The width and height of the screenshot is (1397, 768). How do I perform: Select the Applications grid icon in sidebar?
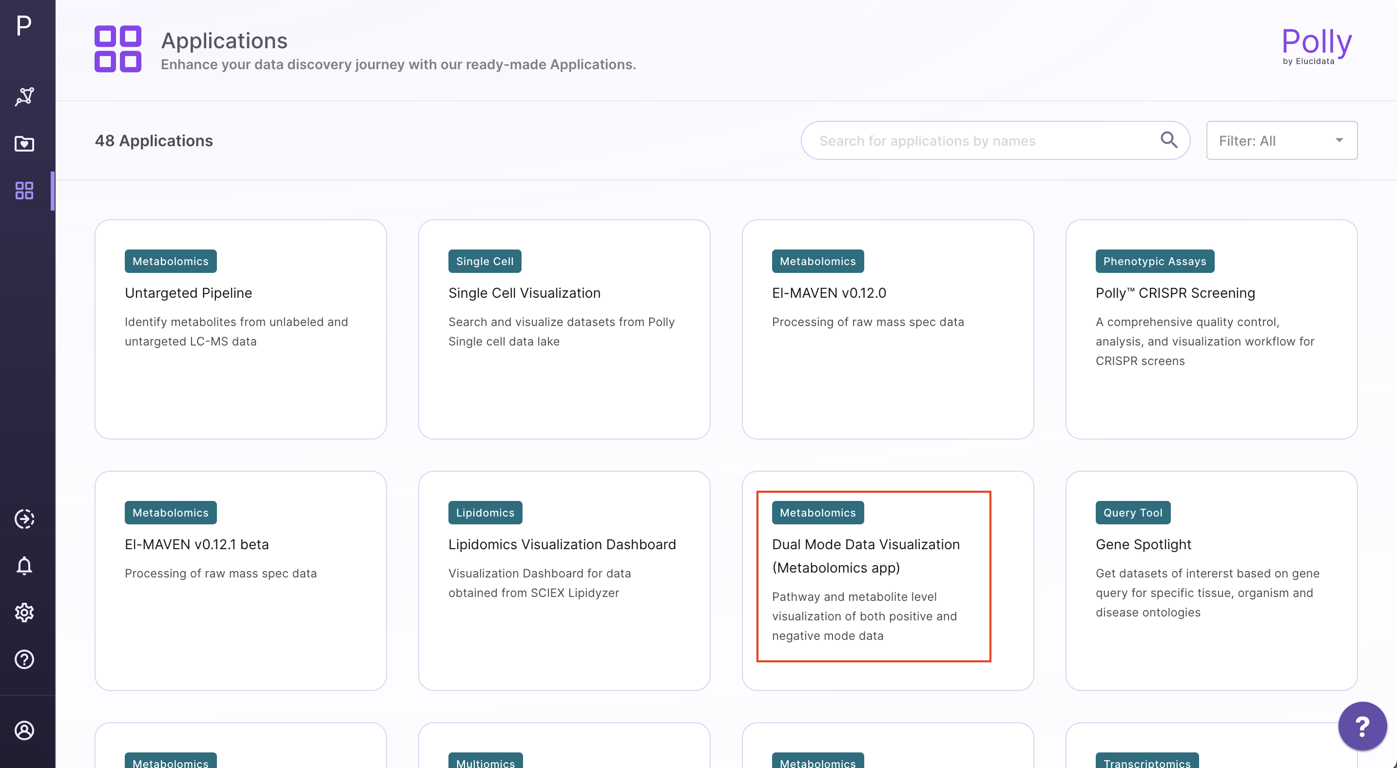[x=24, y=190]
